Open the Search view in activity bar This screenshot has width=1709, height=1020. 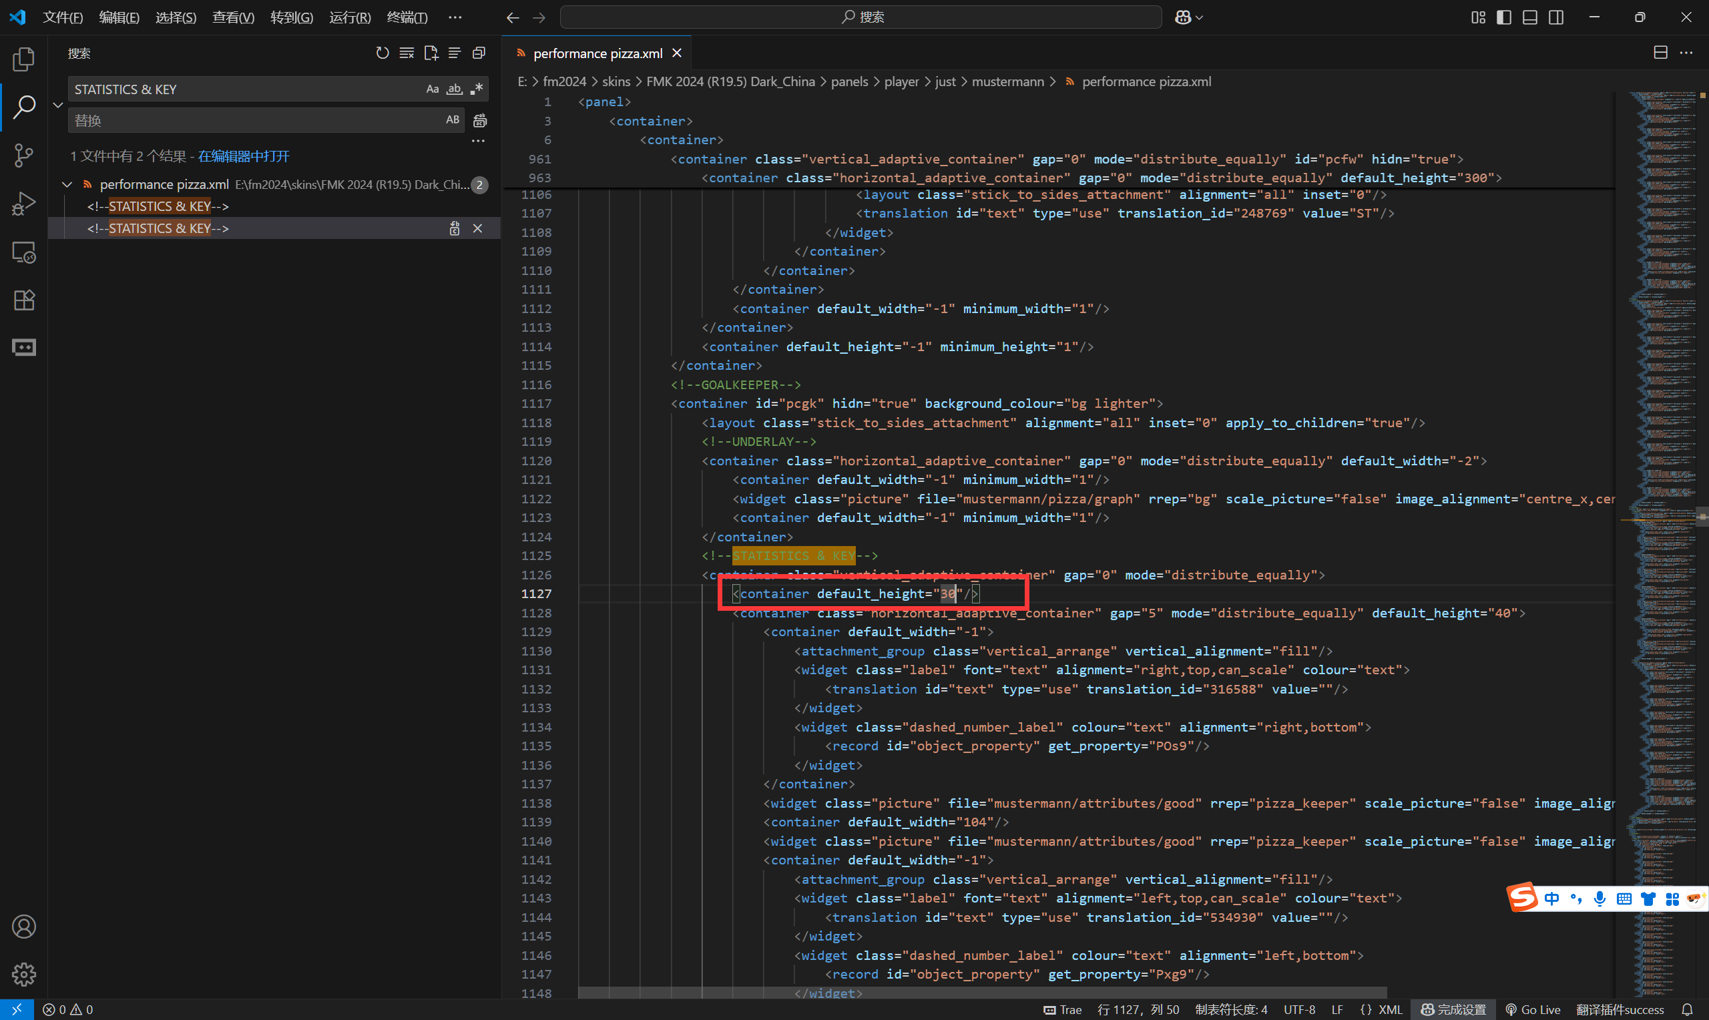pos(24,107)
